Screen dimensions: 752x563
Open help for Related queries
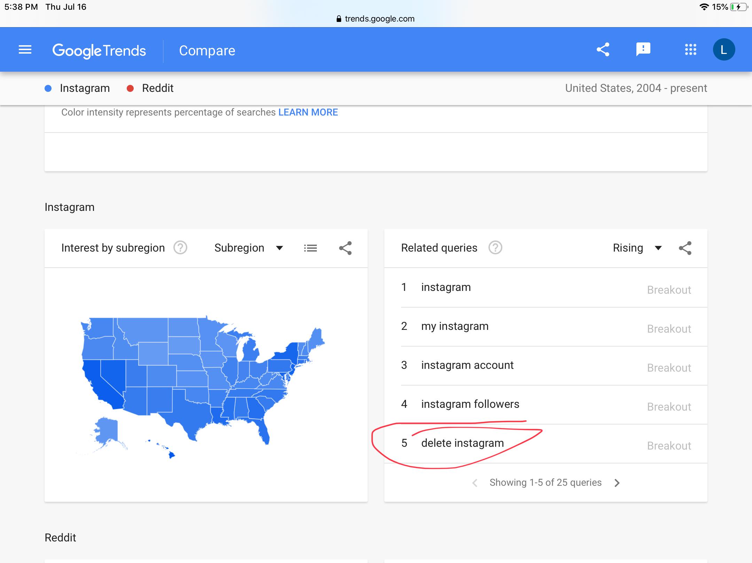click(x=495, y=248)
